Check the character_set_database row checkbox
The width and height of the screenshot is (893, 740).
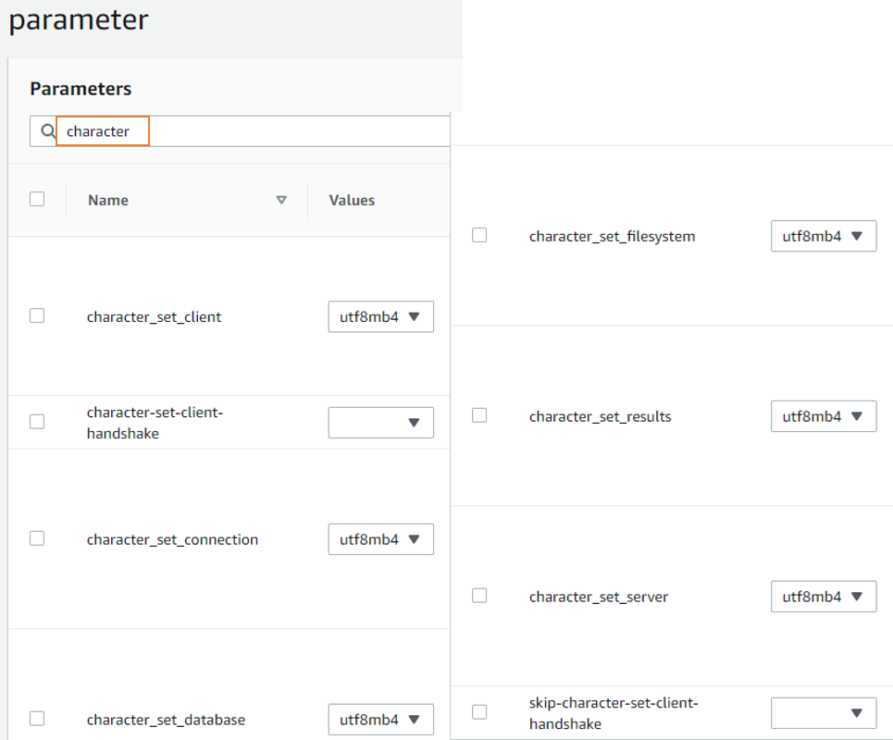click(x=37, y=719)
